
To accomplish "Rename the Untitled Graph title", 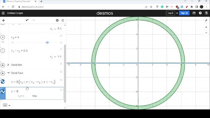I will (15, 13).
